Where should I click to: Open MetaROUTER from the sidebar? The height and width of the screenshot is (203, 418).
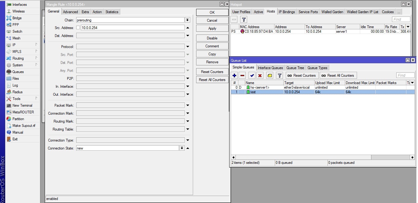click(23, 112)
